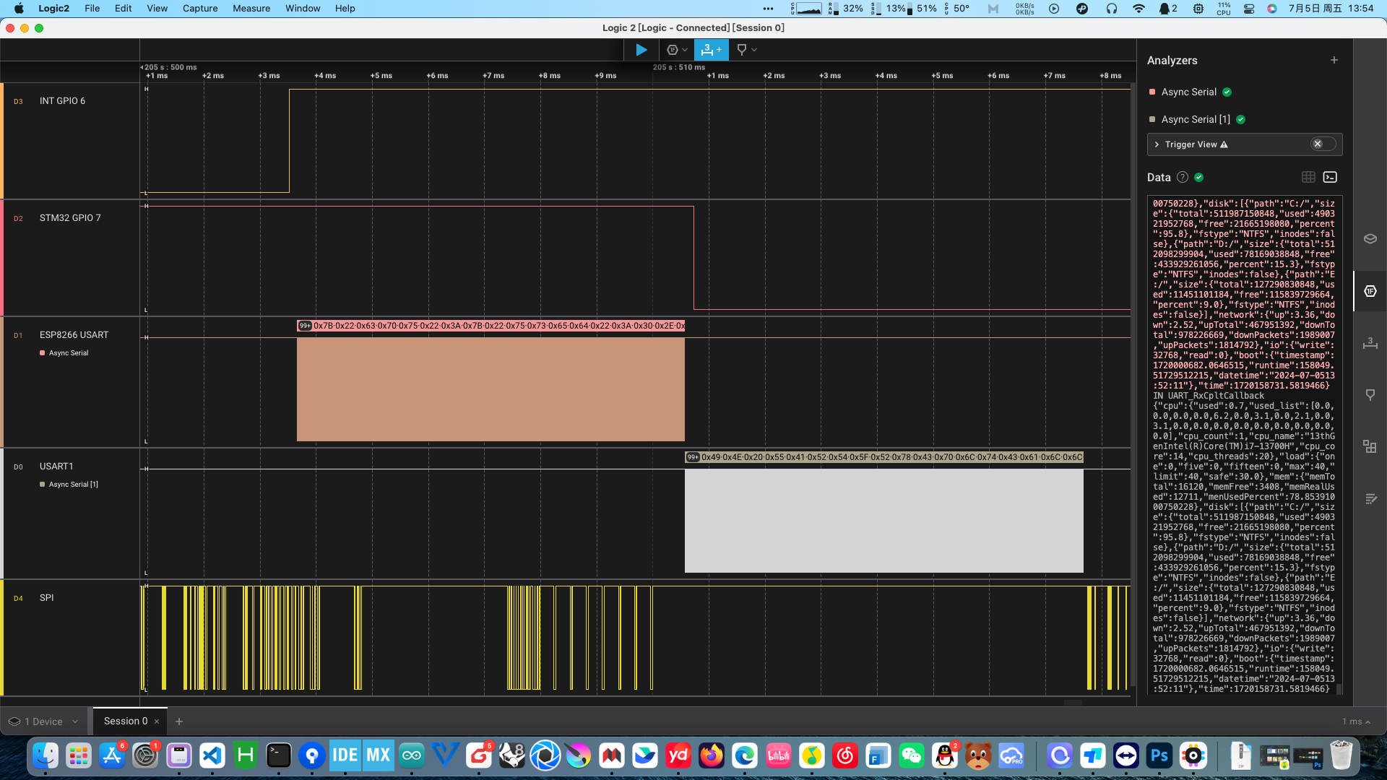This screenshot has height=780, width=1387.
Task: Open the Wi-Fi status menu
Action: (1138, 9)
